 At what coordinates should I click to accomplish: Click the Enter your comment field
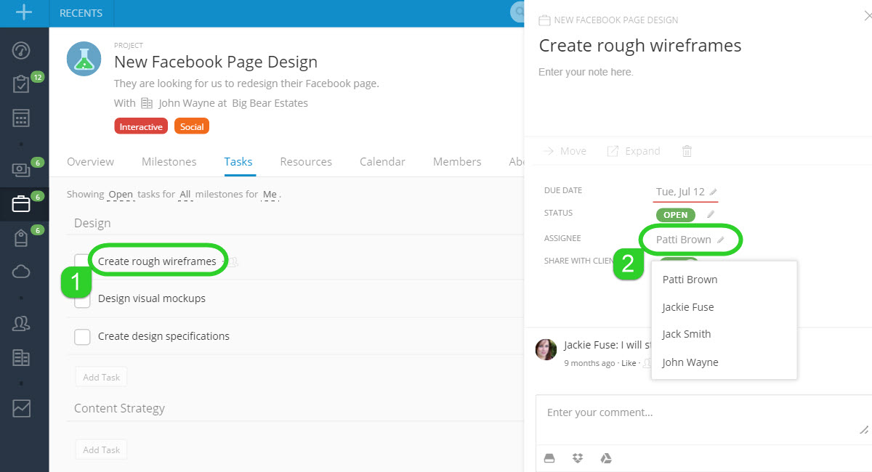703,420
